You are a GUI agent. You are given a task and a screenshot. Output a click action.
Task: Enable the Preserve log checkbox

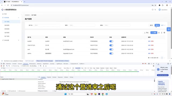12,66
